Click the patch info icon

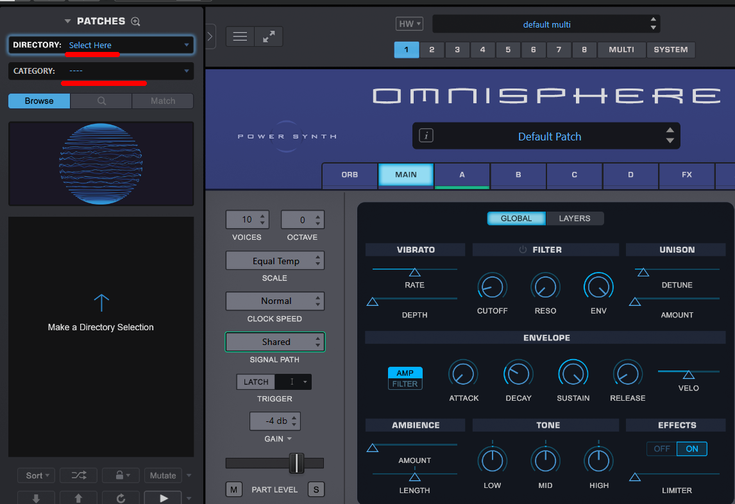(427, 136)
